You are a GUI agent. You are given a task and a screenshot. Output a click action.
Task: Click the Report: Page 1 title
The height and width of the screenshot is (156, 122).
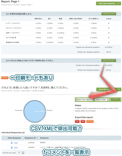coord(10,2)
